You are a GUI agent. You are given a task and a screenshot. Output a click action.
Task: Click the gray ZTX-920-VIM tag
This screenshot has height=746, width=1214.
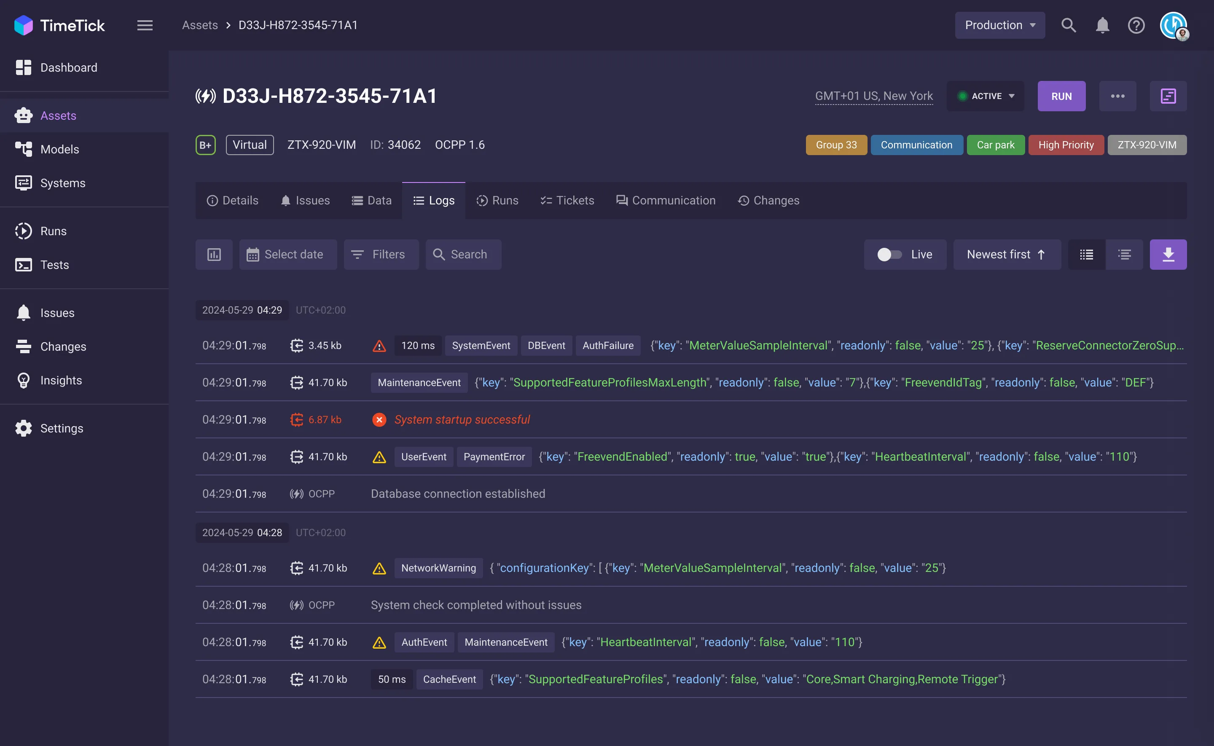point(1147,145)
